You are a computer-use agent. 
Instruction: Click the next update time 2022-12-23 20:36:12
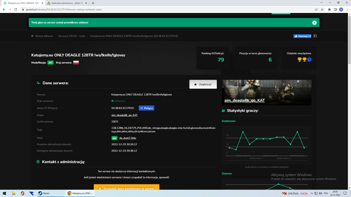click(x=124, y=151)
